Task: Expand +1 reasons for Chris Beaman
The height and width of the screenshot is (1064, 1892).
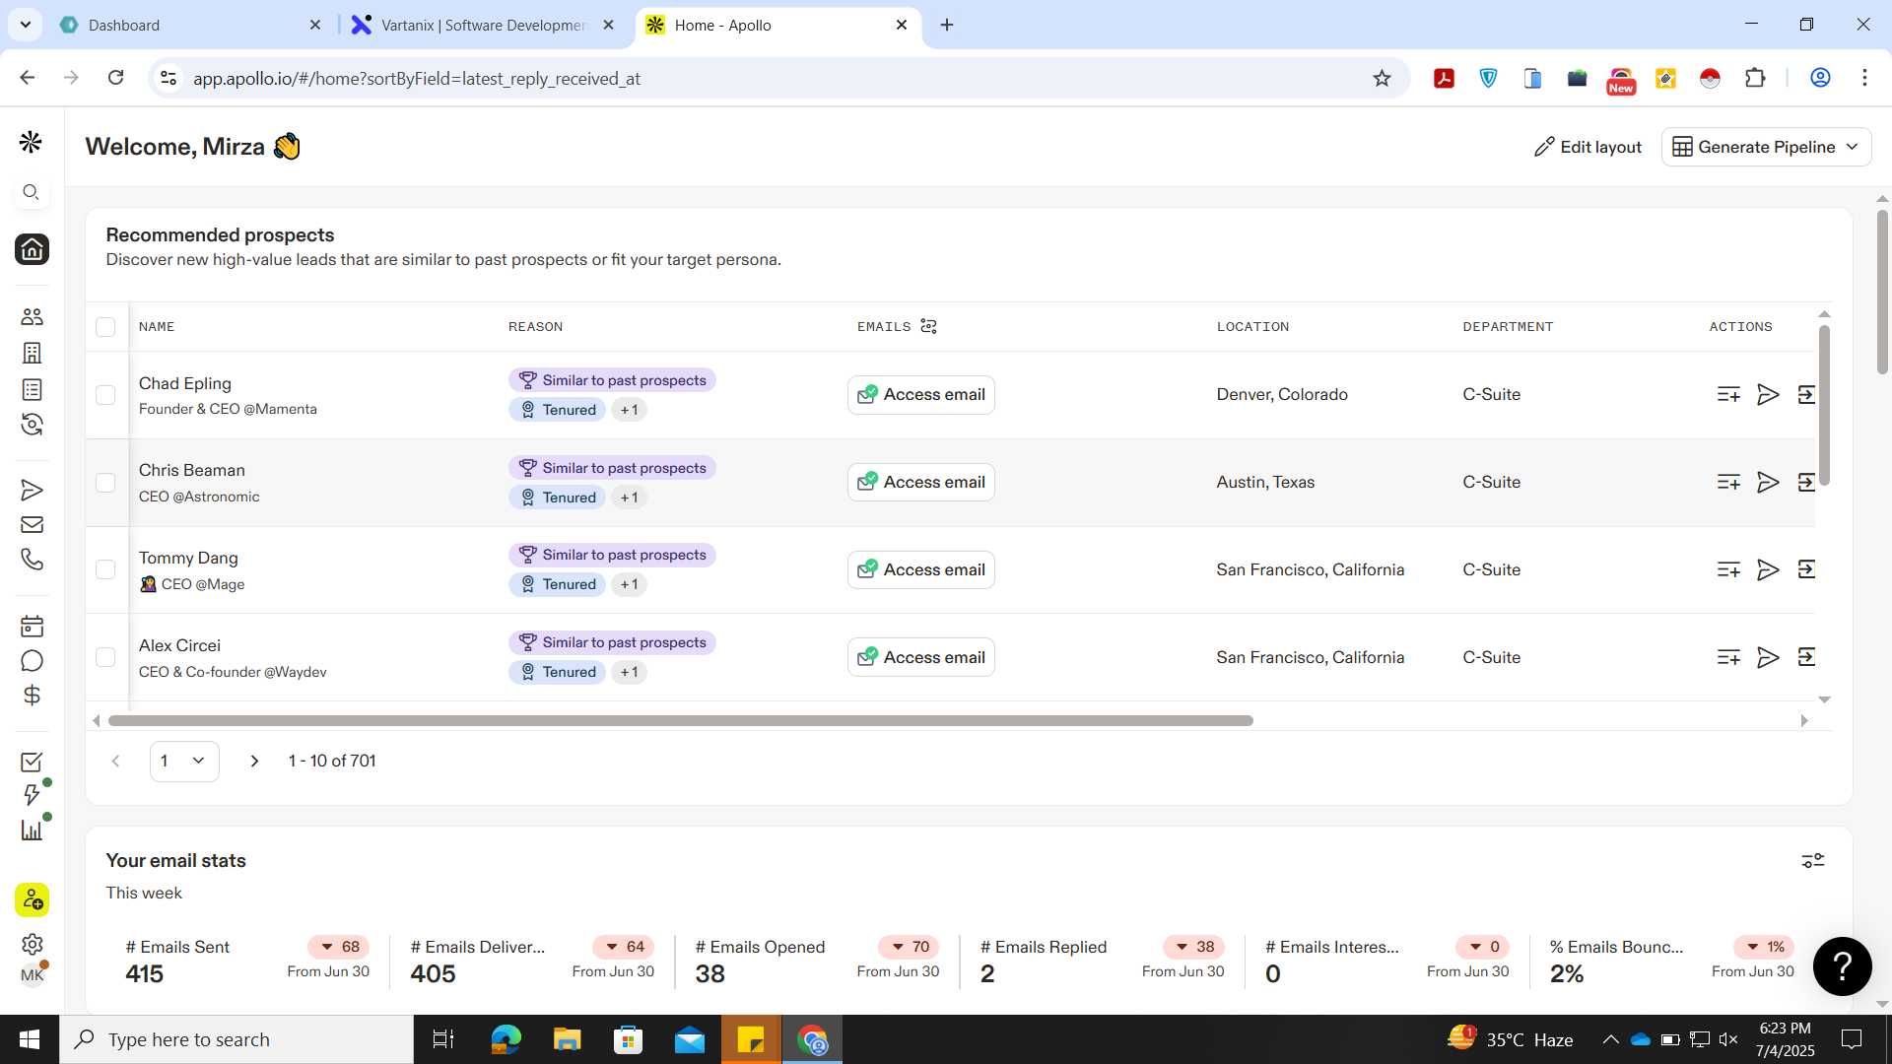Action: (629, 498)
